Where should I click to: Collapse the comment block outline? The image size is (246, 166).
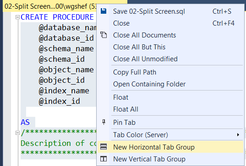click(17, 133)
